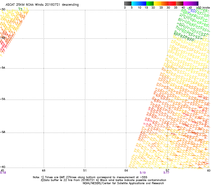Click the '57' longitude axis label
This screenshot has width=211, height=185.
[167, 170]
